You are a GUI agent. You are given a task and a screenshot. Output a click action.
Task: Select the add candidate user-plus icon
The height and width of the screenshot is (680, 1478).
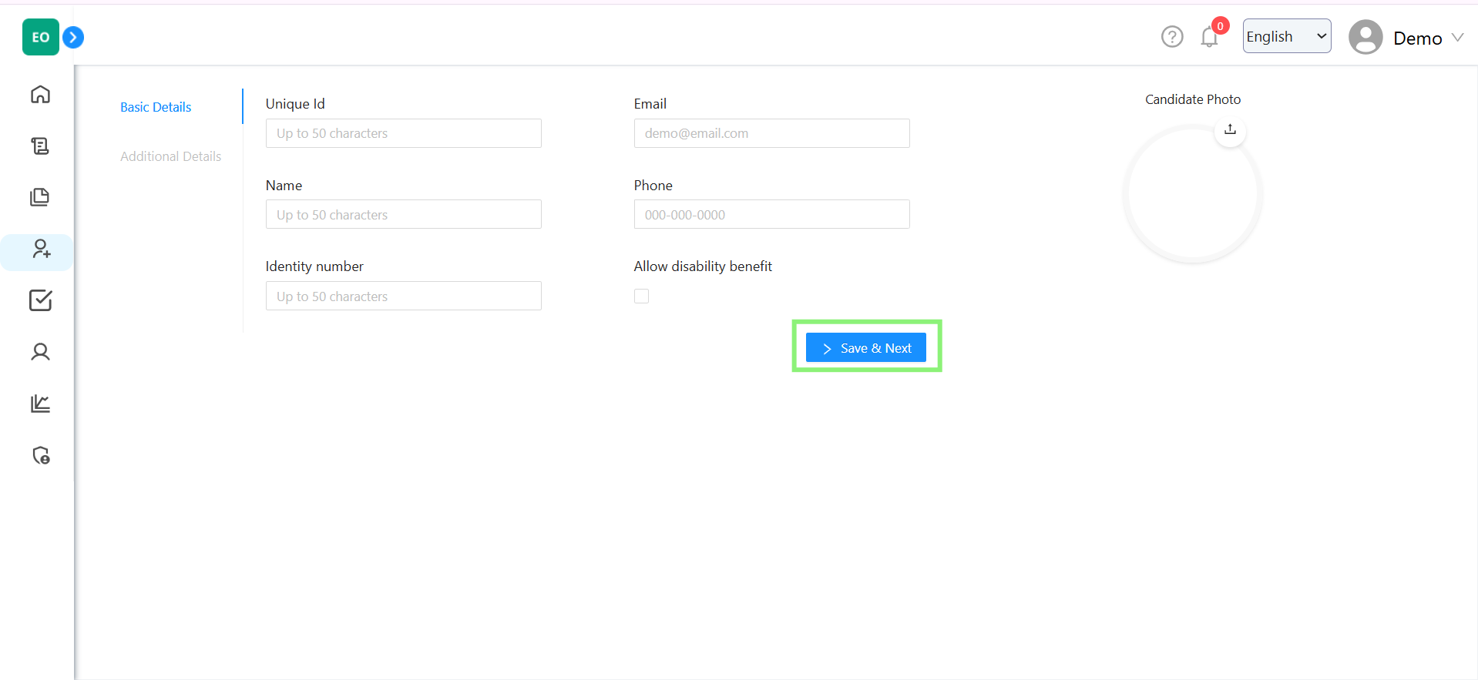point(40,249)
